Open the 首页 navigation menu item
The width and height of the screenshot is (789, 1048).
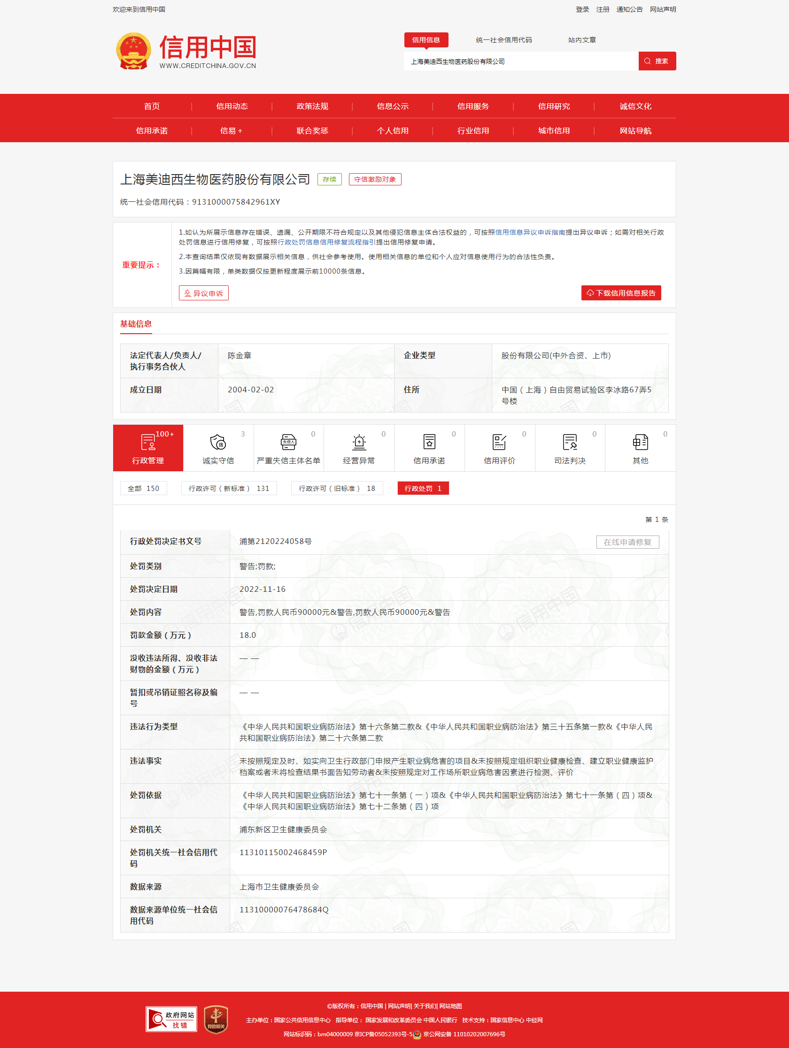(152, 106)
